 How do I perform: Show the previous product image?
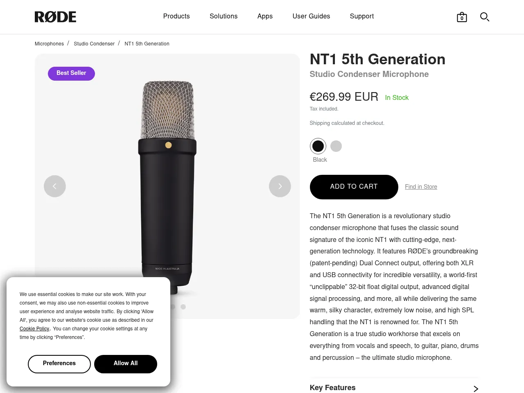click(x=55, y=186)
